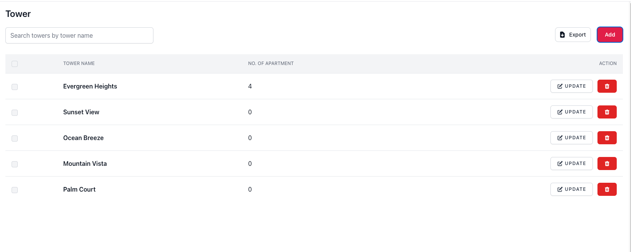Viewport: 631px width, 252px height.
Task: Check the Mountain Vista row checkbox
Action: pos(15,164)
